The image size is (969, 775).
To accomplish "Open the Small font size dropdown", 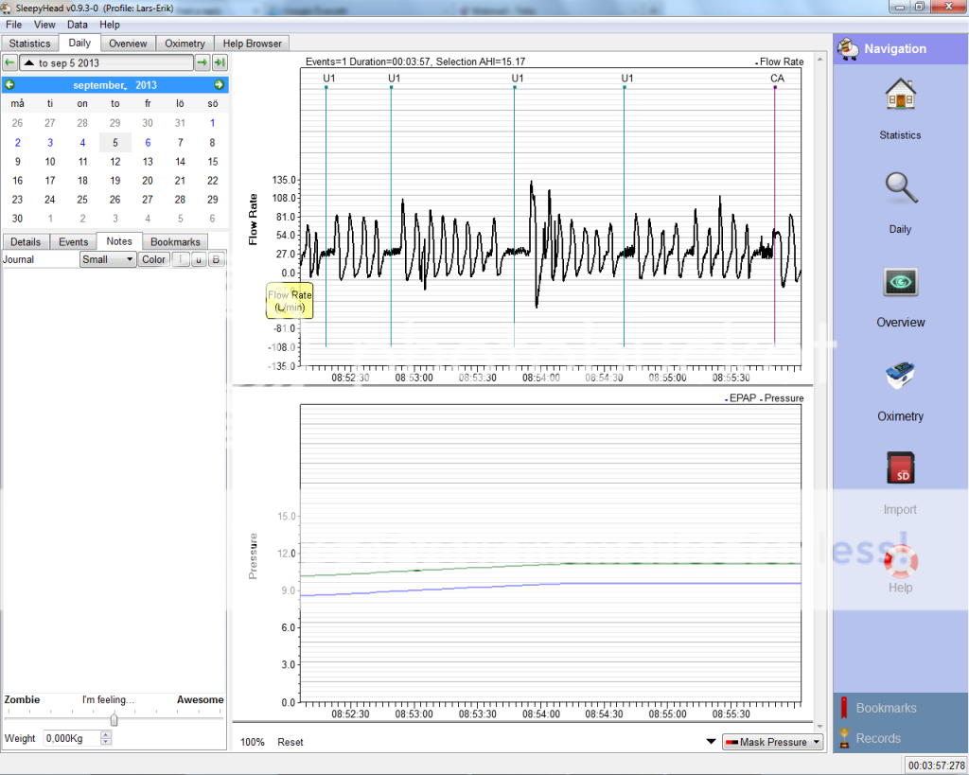I will point(108,259).
